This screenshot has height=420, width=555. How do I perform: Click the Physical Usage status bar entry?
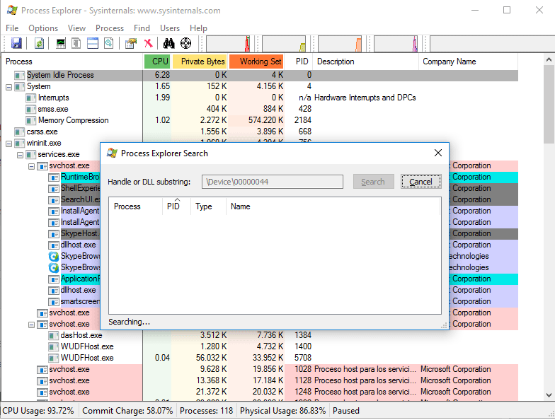click(282, 411)
